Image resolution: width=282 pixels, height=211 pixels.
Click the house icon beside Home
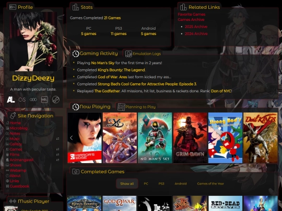(7, 123)
